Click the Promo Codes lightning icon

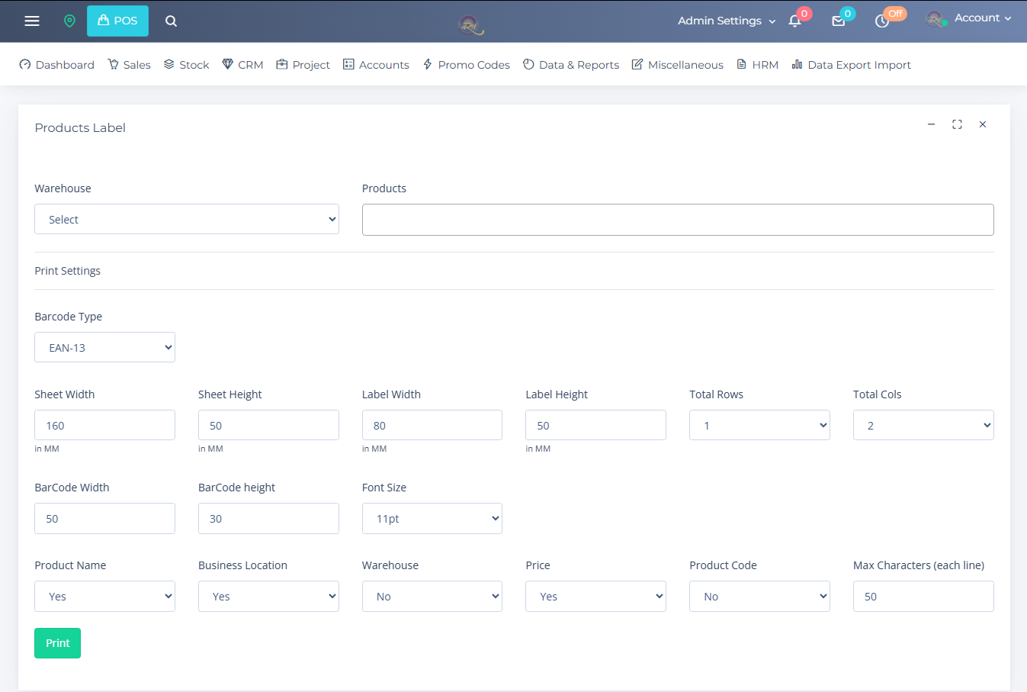tap(428, 65)
